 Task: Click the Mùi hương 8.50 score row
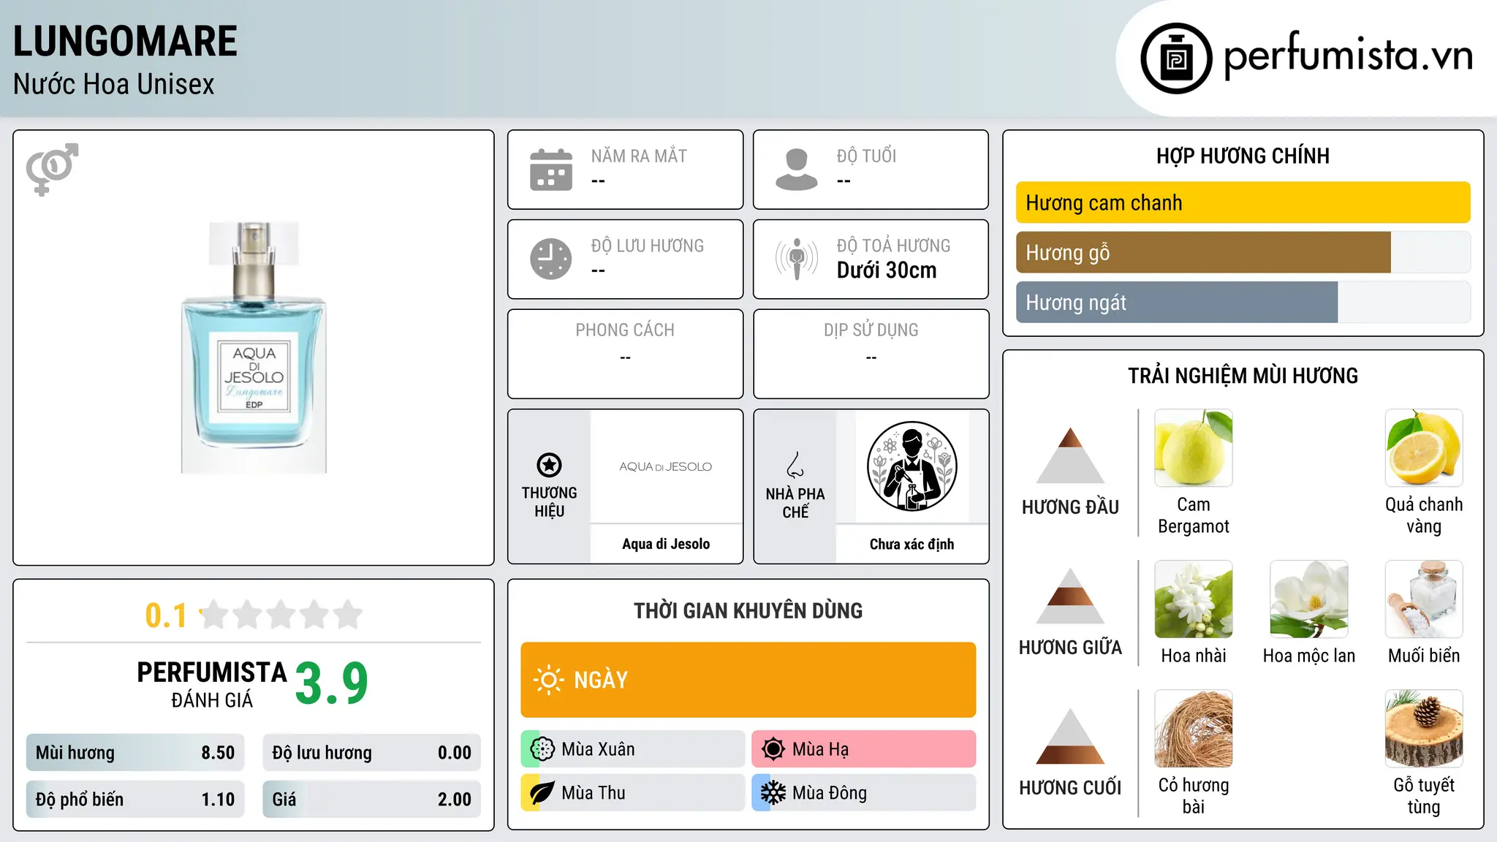click(135, 753)
